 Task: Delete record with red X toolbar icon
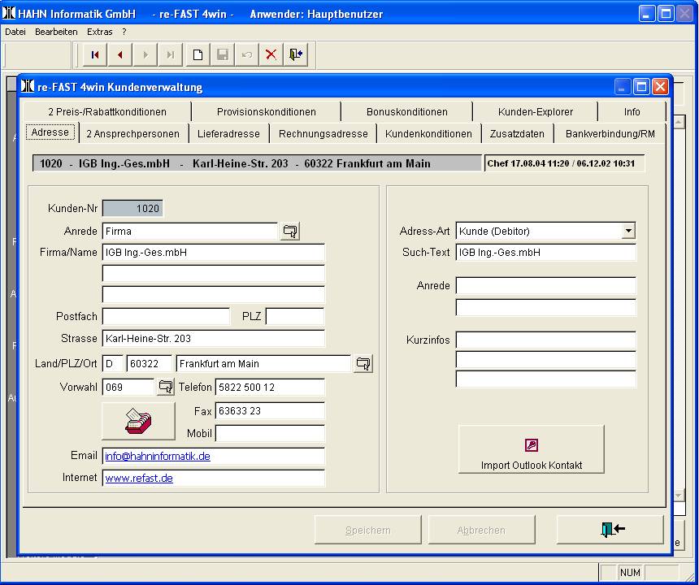[x=271, y=54]
